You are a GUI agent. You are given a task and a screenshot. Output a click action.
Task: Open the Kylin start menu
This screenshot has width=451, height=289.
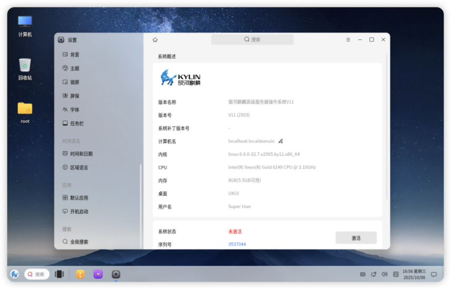point(15,274)
